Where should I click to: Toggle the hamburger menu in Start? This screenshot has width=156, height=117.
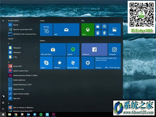3,20
